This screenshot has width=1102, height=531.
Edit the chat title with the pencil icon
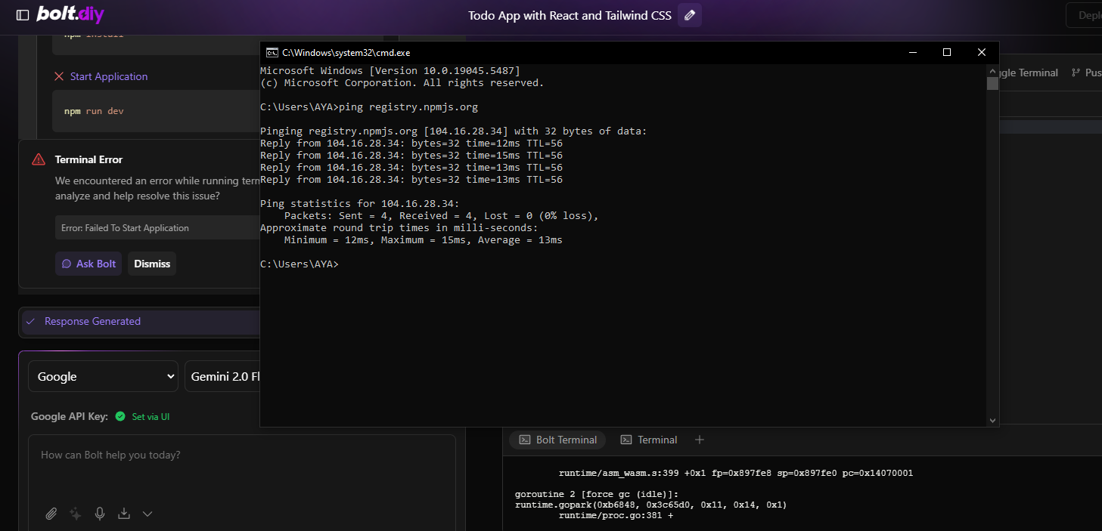(x=689, y=15)
